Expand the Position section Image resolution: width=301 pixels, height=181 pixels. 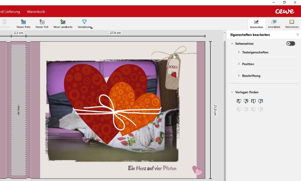pyautogui.click(x=248, y=64)
